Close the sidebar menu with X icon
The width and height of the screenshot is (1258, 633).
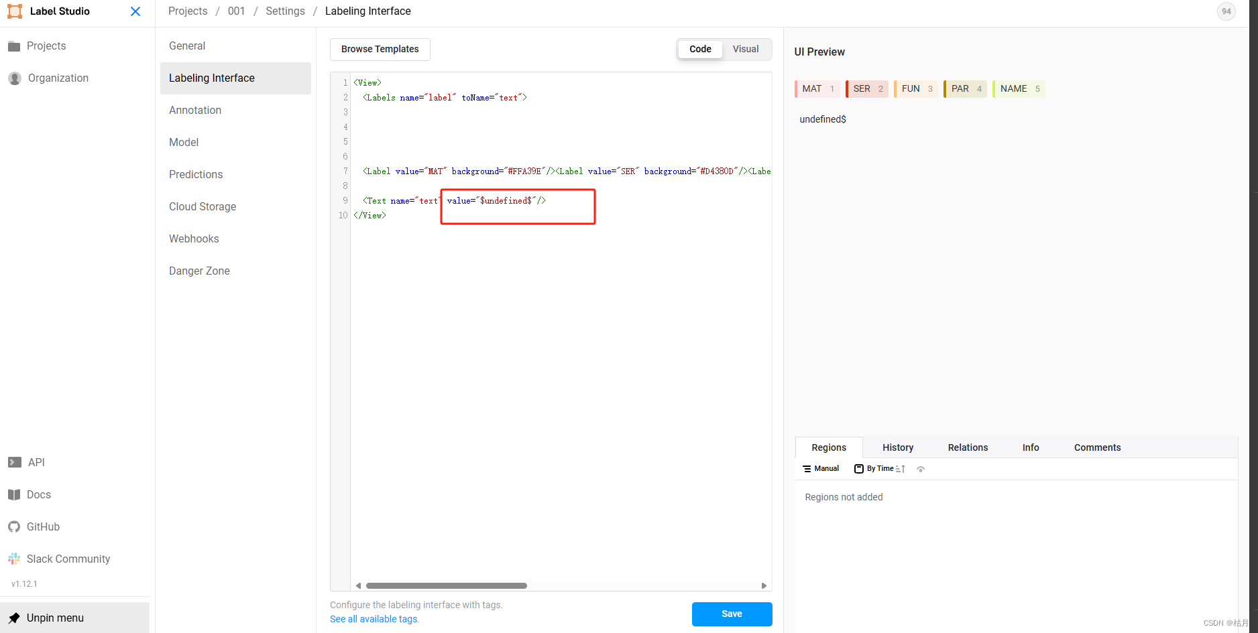click(x=135, y=11)
